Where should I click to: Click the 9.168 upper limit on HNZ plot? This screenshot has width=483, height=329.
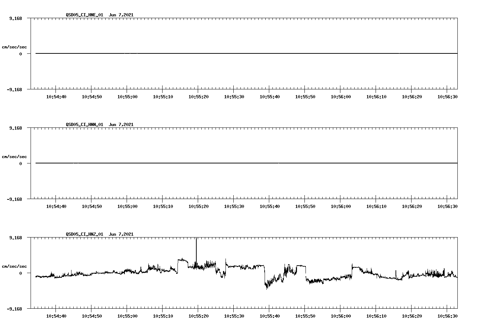coord(16,237)
